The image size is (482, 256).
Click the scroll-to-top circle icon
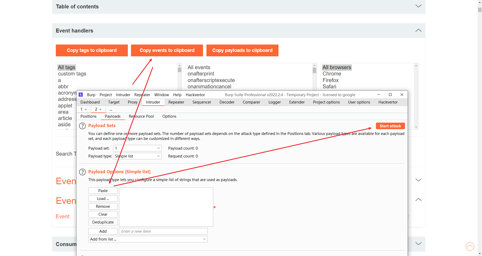(470, 246)
